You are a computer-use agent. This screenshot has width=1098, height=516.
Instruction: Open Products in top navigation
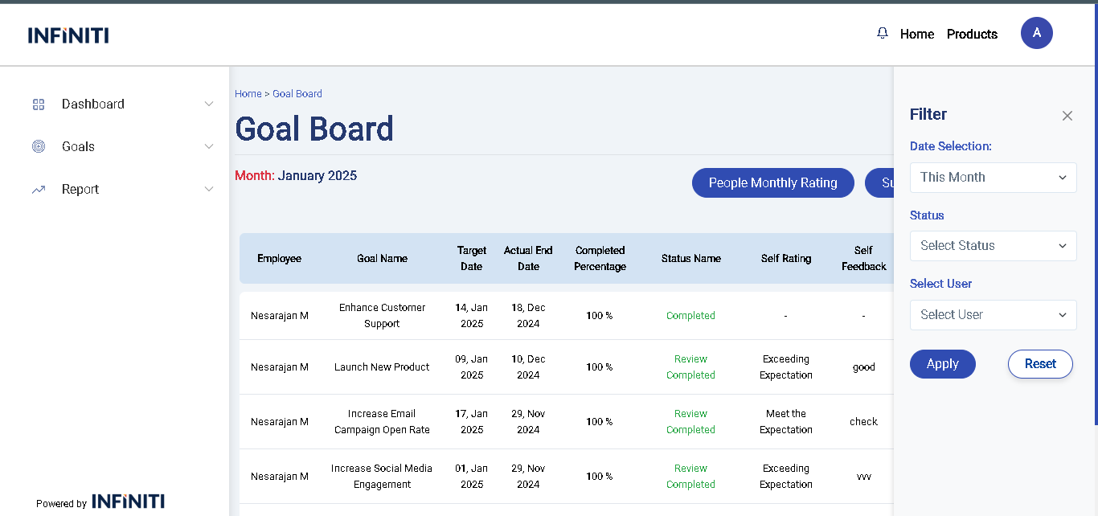[x=972, y=34]
